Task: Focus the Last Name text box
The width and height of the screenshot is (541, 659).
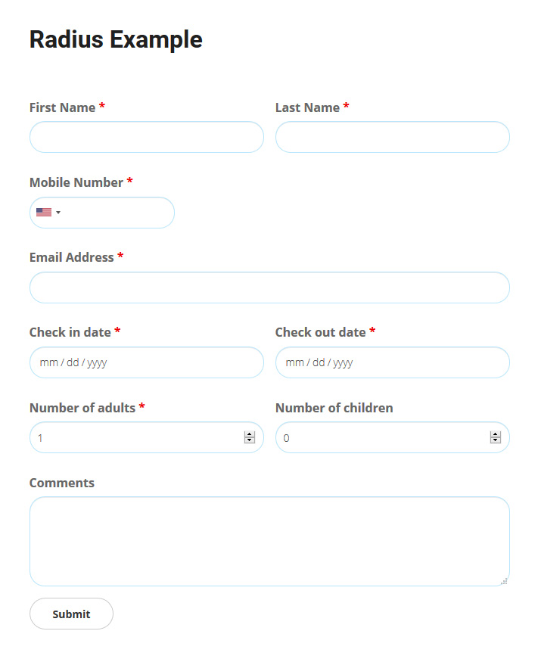Action: click(392, 137)
